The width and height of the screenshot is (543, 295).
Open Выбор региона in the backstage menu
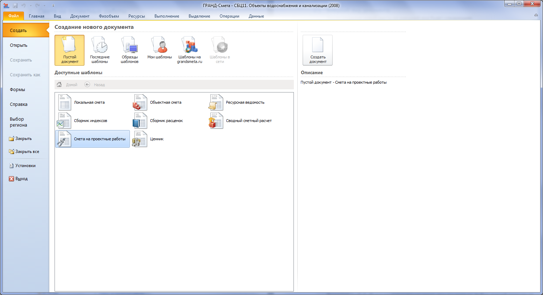26,122
